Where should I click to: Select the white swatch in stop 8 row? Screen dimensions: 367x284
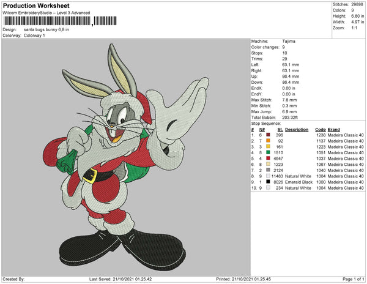click(x=268, y=176)
